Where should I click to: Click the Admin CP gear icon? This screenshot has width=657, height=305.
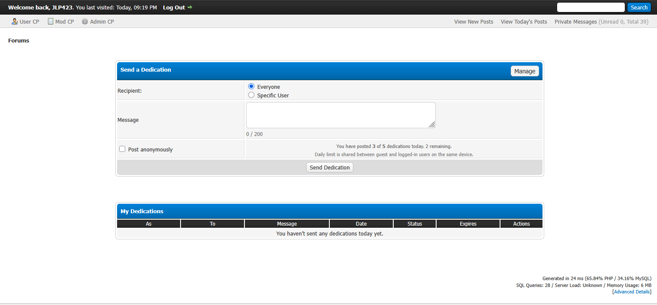coord(85,21)
